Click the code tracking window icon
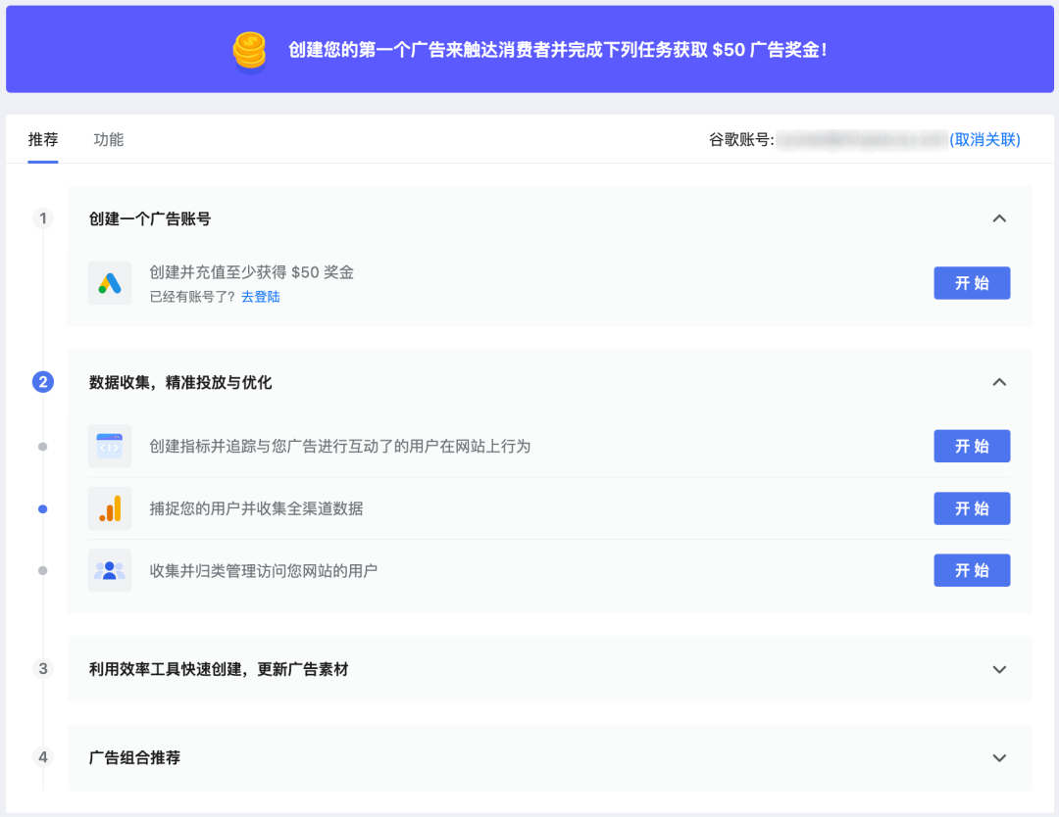 [110, 446]
